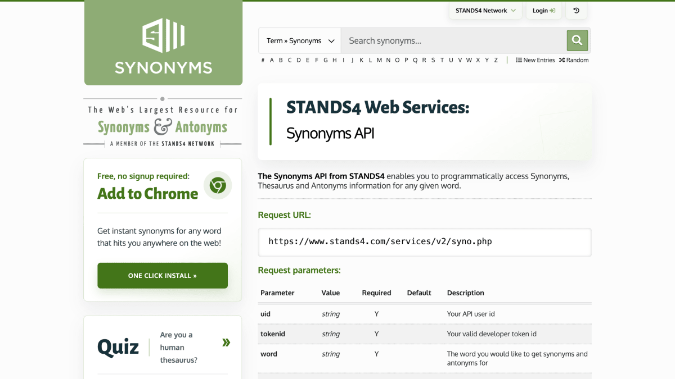Click the 'Required' column header
675x379 pixels.
(376, 293)
